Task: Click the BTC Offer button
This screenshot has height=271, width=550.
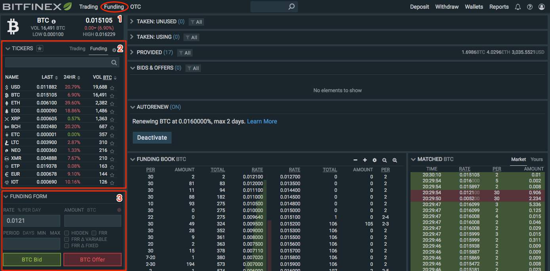Action: 92,260
